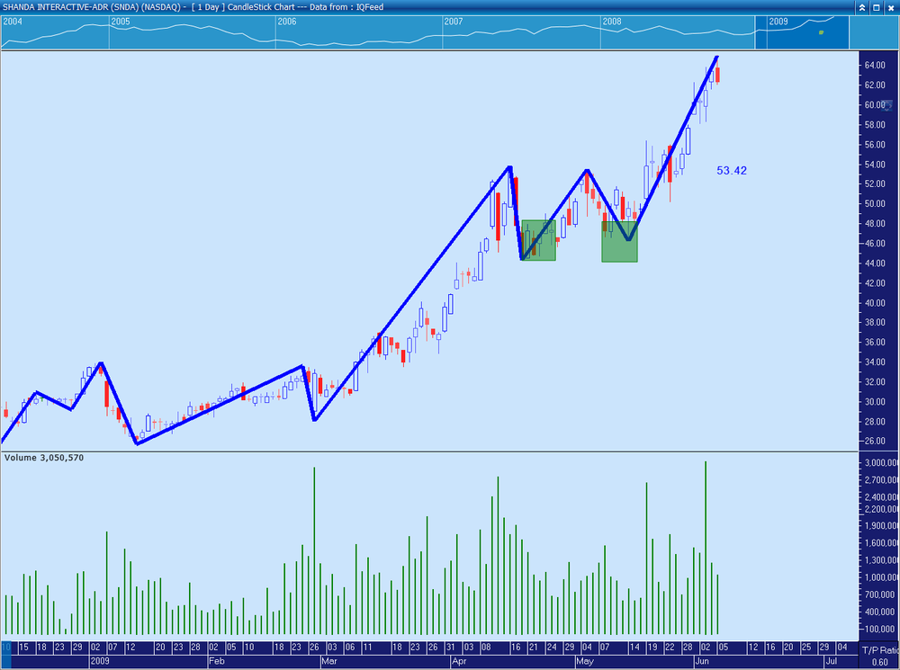Maximize the candlestick chart window

pos(877,7)
